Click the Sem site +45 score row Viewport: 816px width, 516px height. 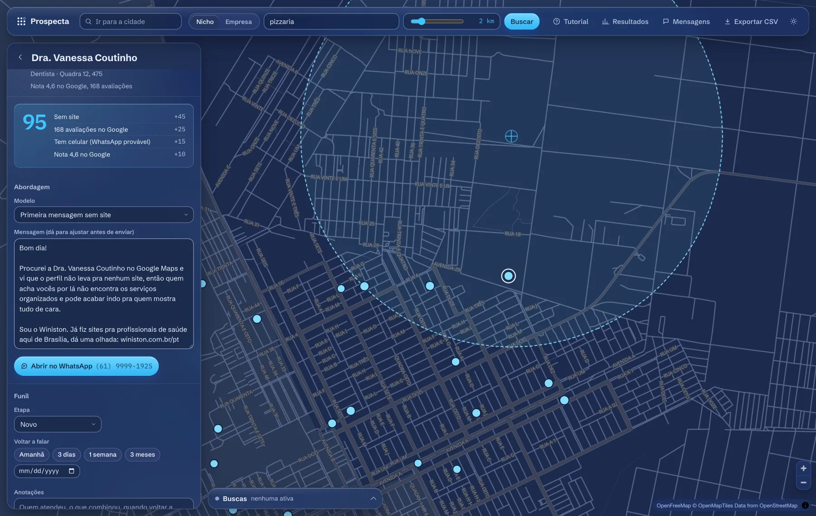coord(120,117)
